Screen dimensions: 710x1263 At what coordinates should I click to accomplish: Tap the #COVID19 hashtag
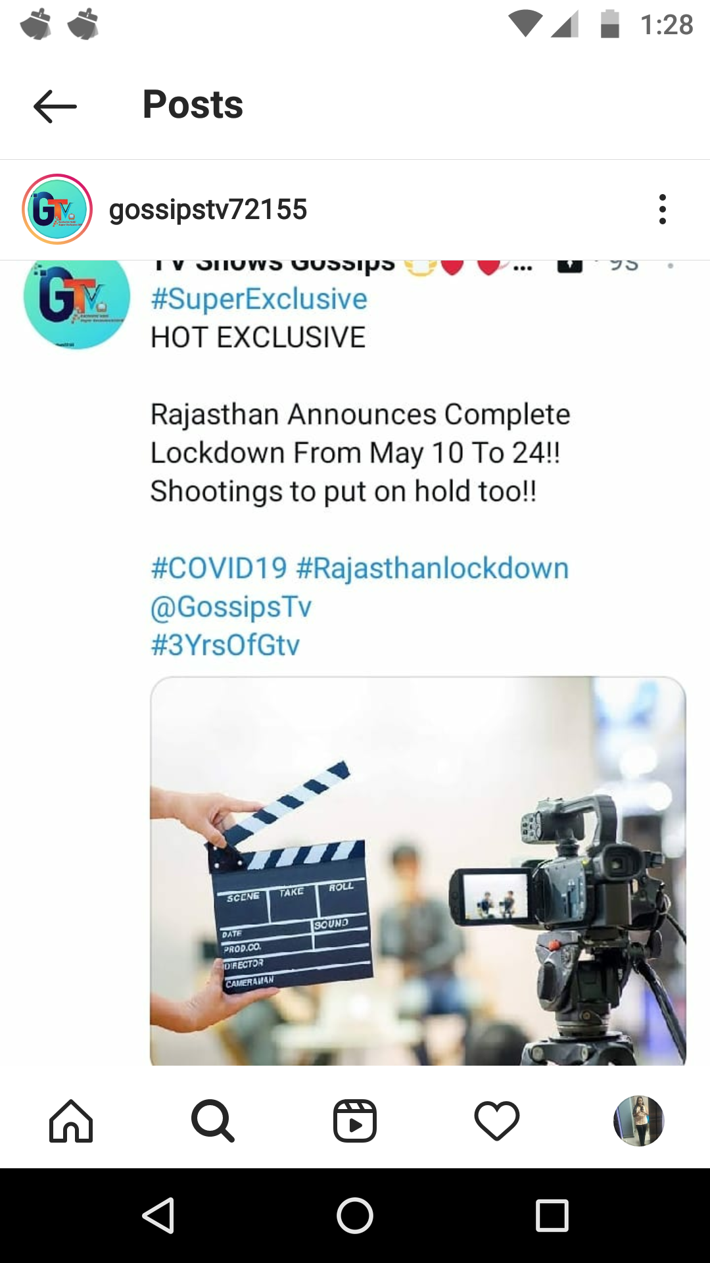219,568
